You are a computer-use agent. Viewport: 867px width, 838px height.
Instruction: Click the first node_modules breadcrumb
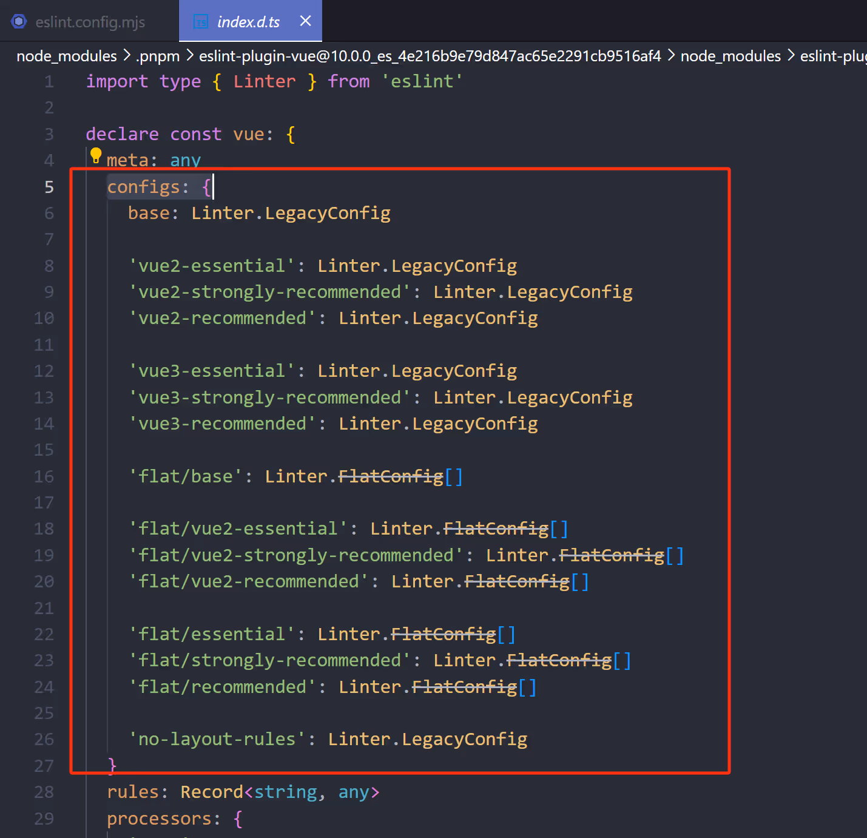[67, 56]
